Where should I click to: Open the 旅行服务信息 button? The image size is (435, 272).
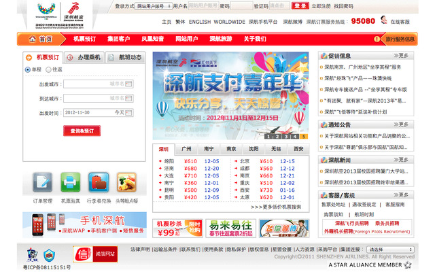coord(400,39)
